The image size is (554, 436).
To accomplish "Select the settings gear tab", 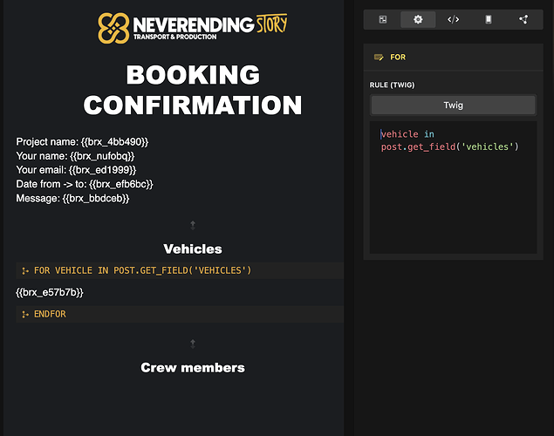I will pyautogui.click(x=418, y=19).
